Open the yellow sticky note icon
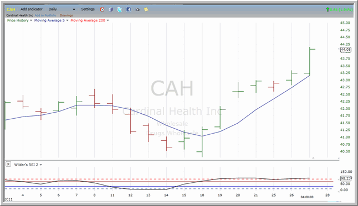 pyautogui.click(x=146, y=9)
